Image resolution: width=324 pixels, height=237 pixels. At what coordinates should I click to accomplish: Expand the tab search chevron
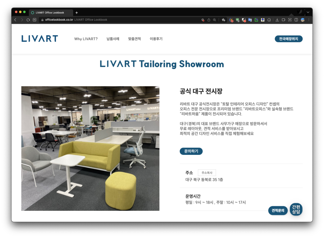pyautogui.click(x=308, y=12)
